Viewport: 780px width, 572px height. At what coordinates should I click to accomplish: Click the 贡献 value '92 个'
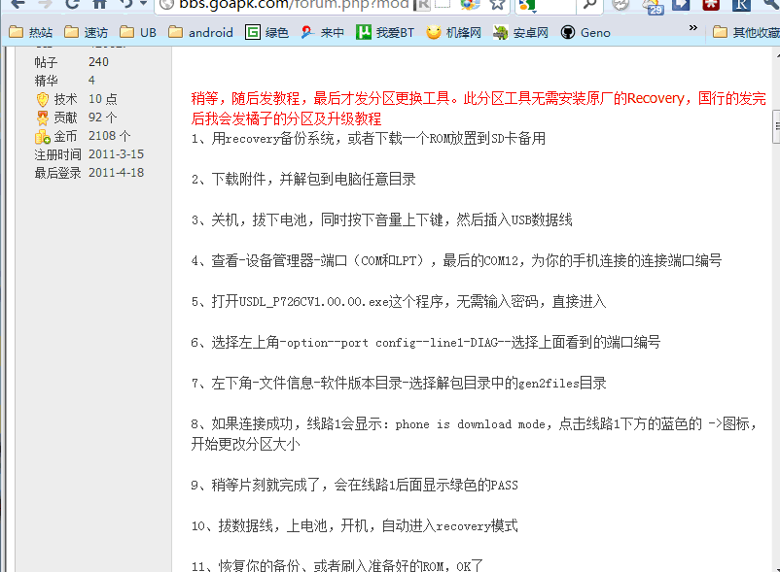[103, 118]
